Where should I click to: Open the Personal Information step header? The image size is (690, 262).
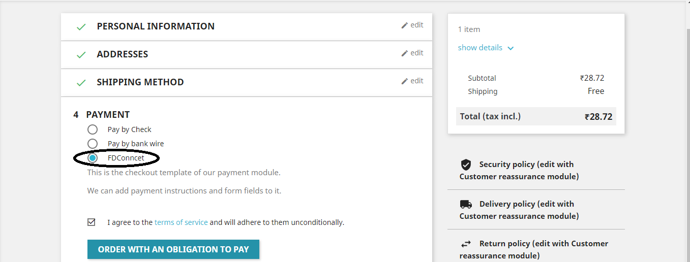(x=156, y=26)
